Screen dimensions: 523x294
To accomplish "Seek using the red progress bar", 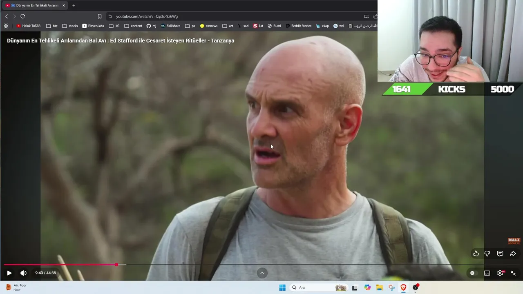I will 60,265.
